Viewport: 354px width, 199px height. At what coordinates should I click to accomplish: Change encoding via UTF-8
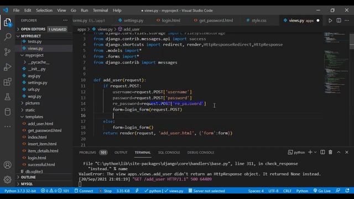[x=273, y=191]
